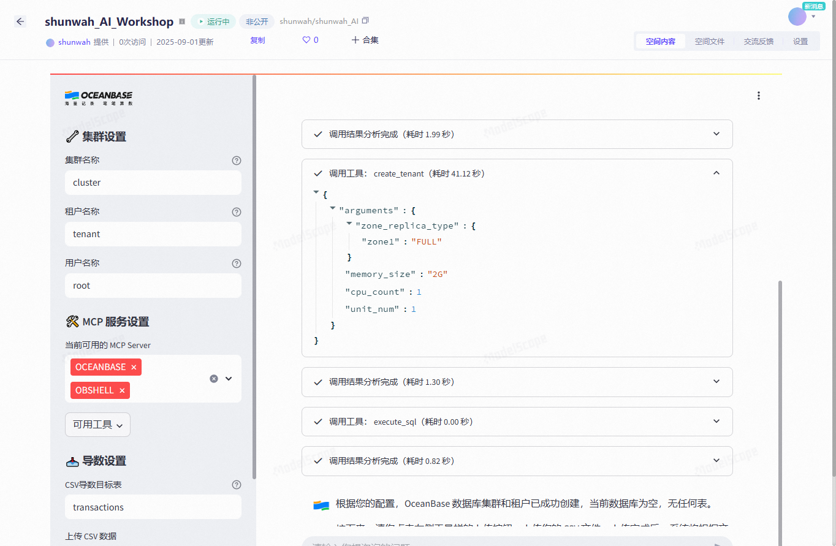
Task: Click the OceanBase logo in the sidebar
Action: [99, 97]
